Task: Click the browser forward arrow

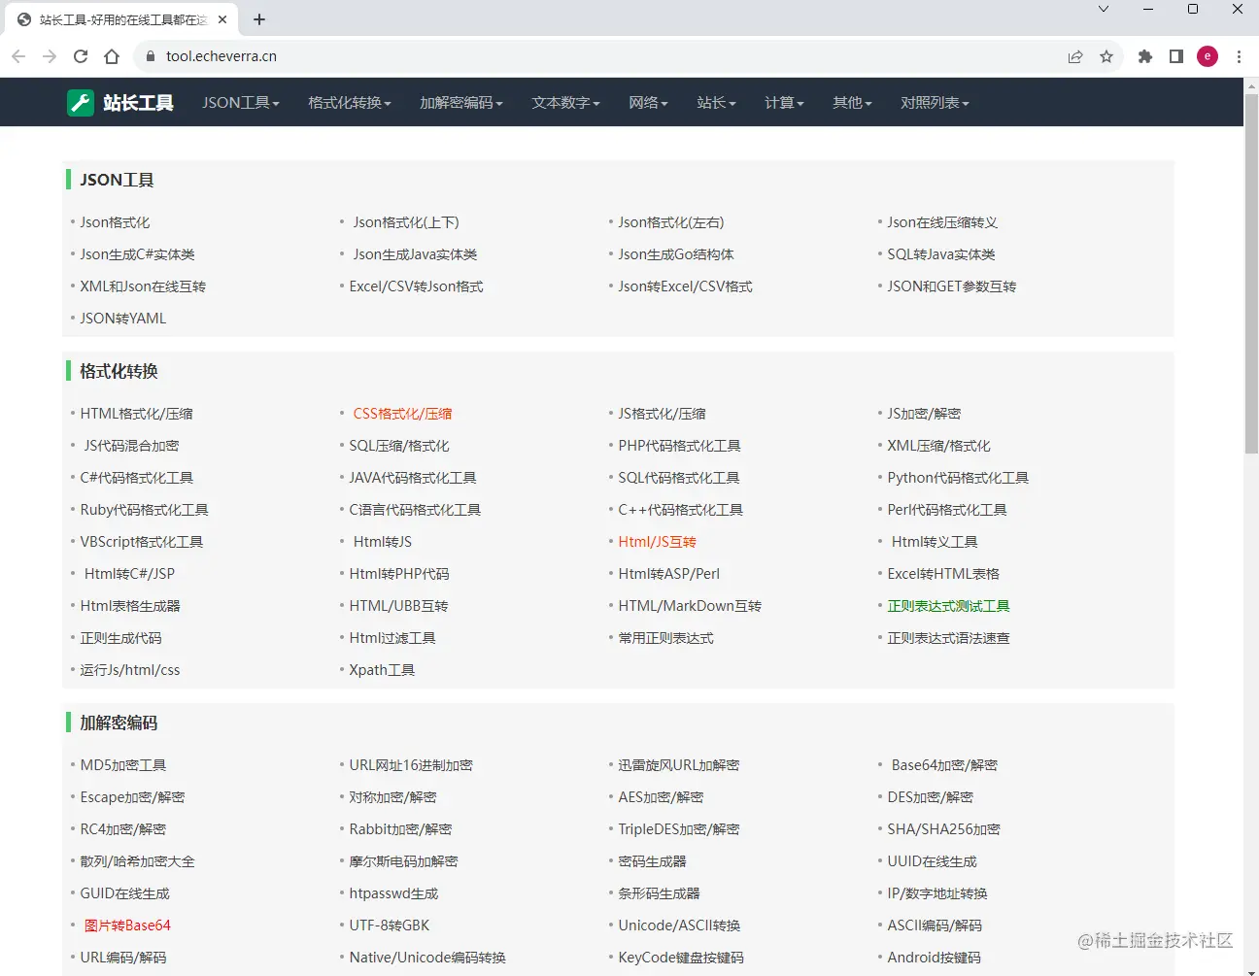Action: point(50,56)
